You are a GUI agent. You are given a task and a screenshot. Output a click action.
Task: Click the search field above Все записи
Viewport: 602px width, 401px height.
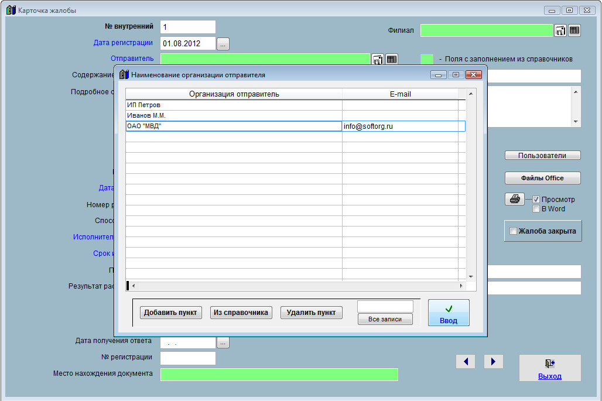[x=385, y=307]
